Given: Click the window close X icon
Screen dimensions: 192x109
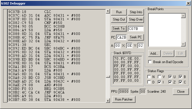Looking at the screenshot, I should coord(188,3).
